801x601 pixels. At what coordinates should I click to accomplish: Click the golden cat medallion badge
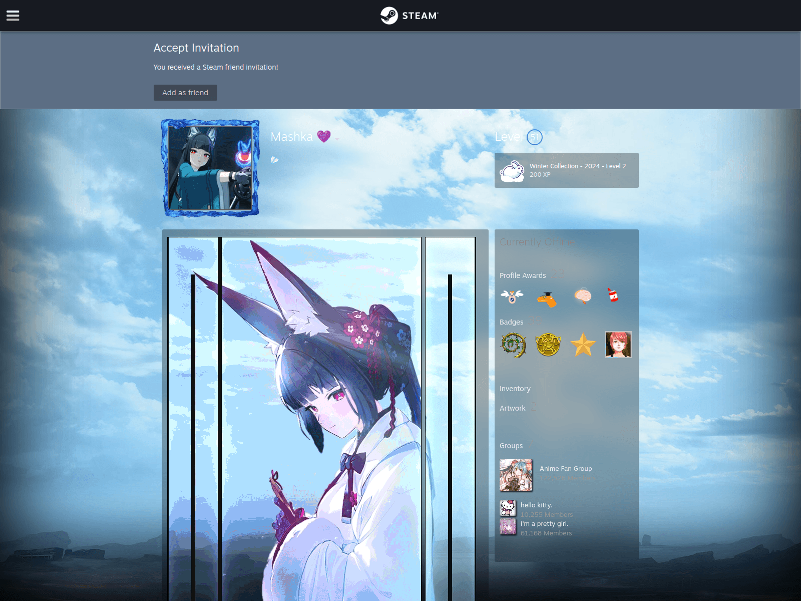(548, 345)
